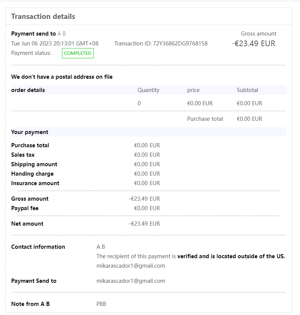Click the Quantity column header
Image resolution: width=300 pixels, height=315 pixels.
(x=148, y=90)
